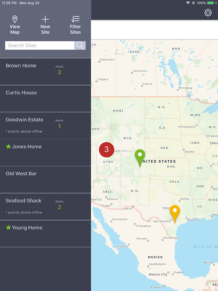The width and height of the screenshot is (218, 291).
Task: Click the Dallas city label on map
Action: pyautogui.click(x=185, y=199)
